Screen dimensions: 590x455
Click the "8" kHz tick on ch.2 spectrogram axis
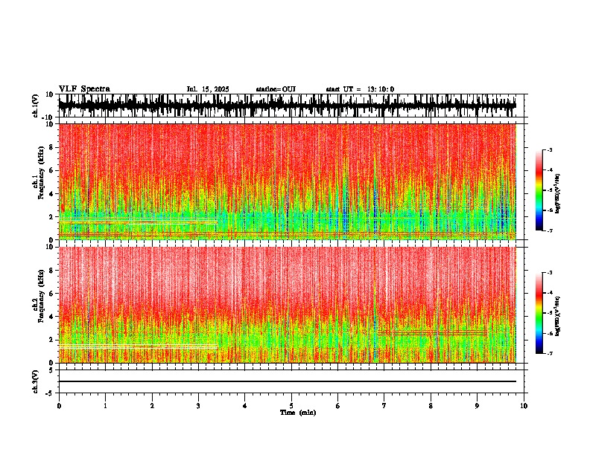click(52, 271)
